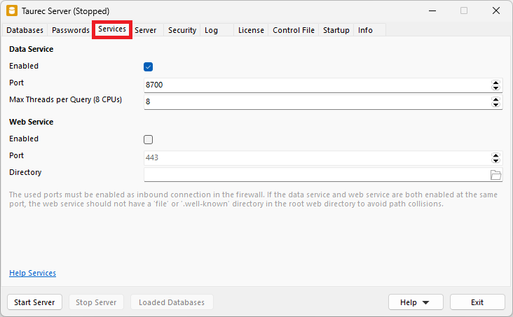
Task: Click the Data Service section heading
Action: (x=31, y=49)
